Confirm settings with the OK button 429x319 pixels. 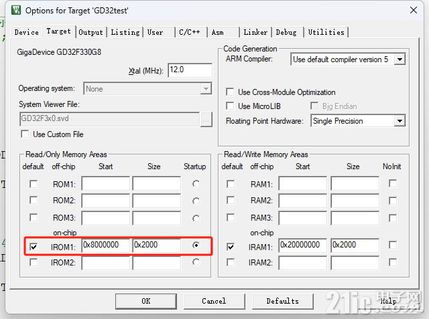pyautogui.click(x=146, y=301)
